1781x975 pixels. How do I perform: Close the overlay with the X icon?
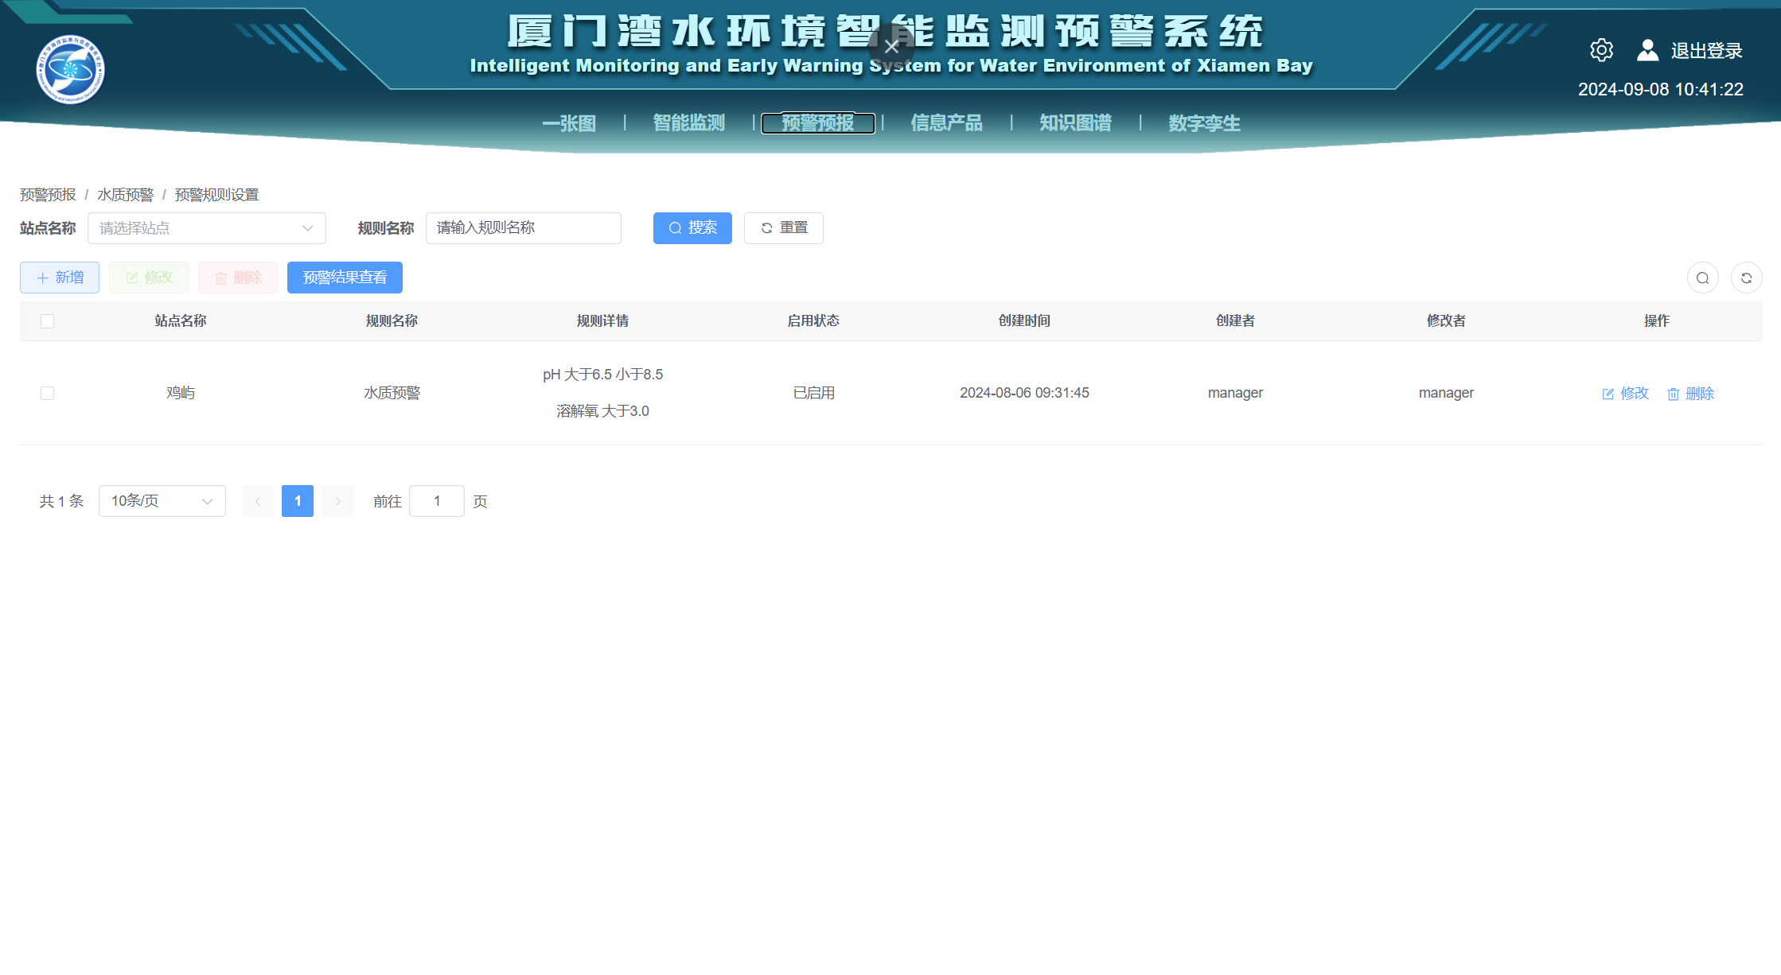[891, 47]
